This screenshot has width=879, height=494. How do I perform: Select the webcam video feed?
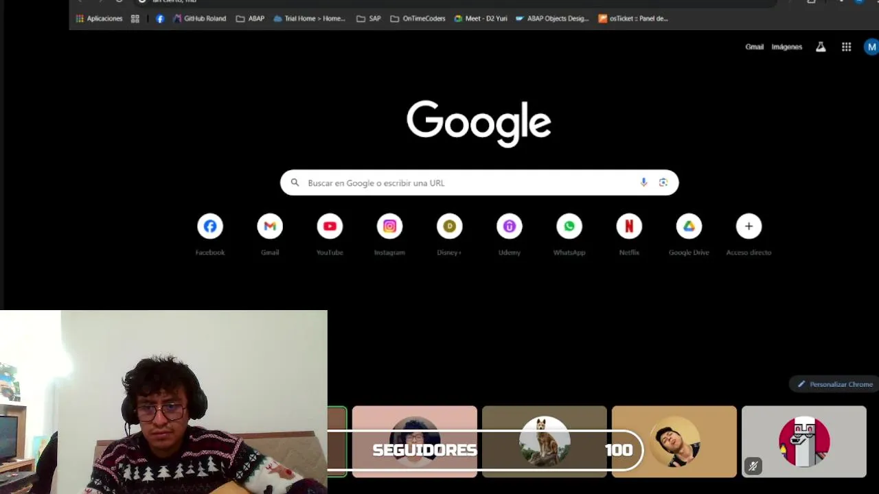coord(163,402)
